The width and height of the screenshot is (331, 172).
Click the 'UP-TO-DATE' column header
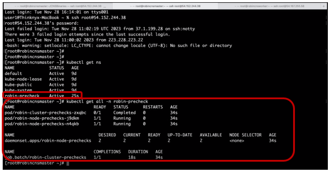pyautogui.click(x=180, y=135)
